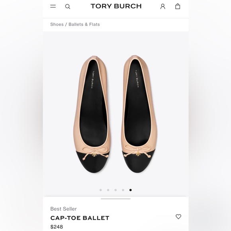Go to Tory Burch home logo
The width and height of the screenshot is (231, 231).
click(116, 6)
